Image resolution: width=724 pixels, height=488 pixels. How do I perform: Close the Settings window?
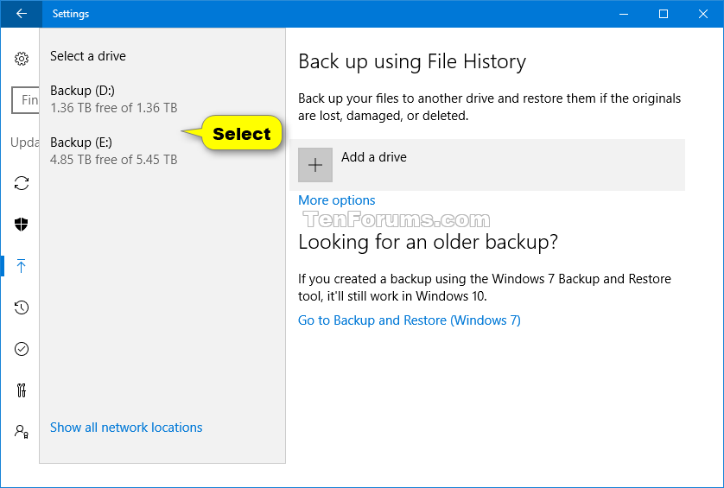click(x=703, y=14)
